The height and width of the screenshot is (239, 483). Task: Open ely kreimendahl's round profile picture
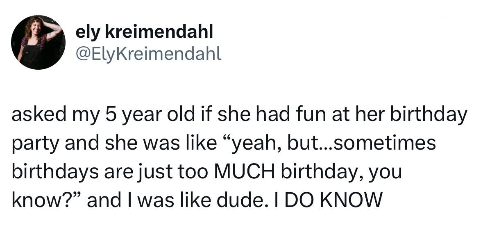pos(38,42)
